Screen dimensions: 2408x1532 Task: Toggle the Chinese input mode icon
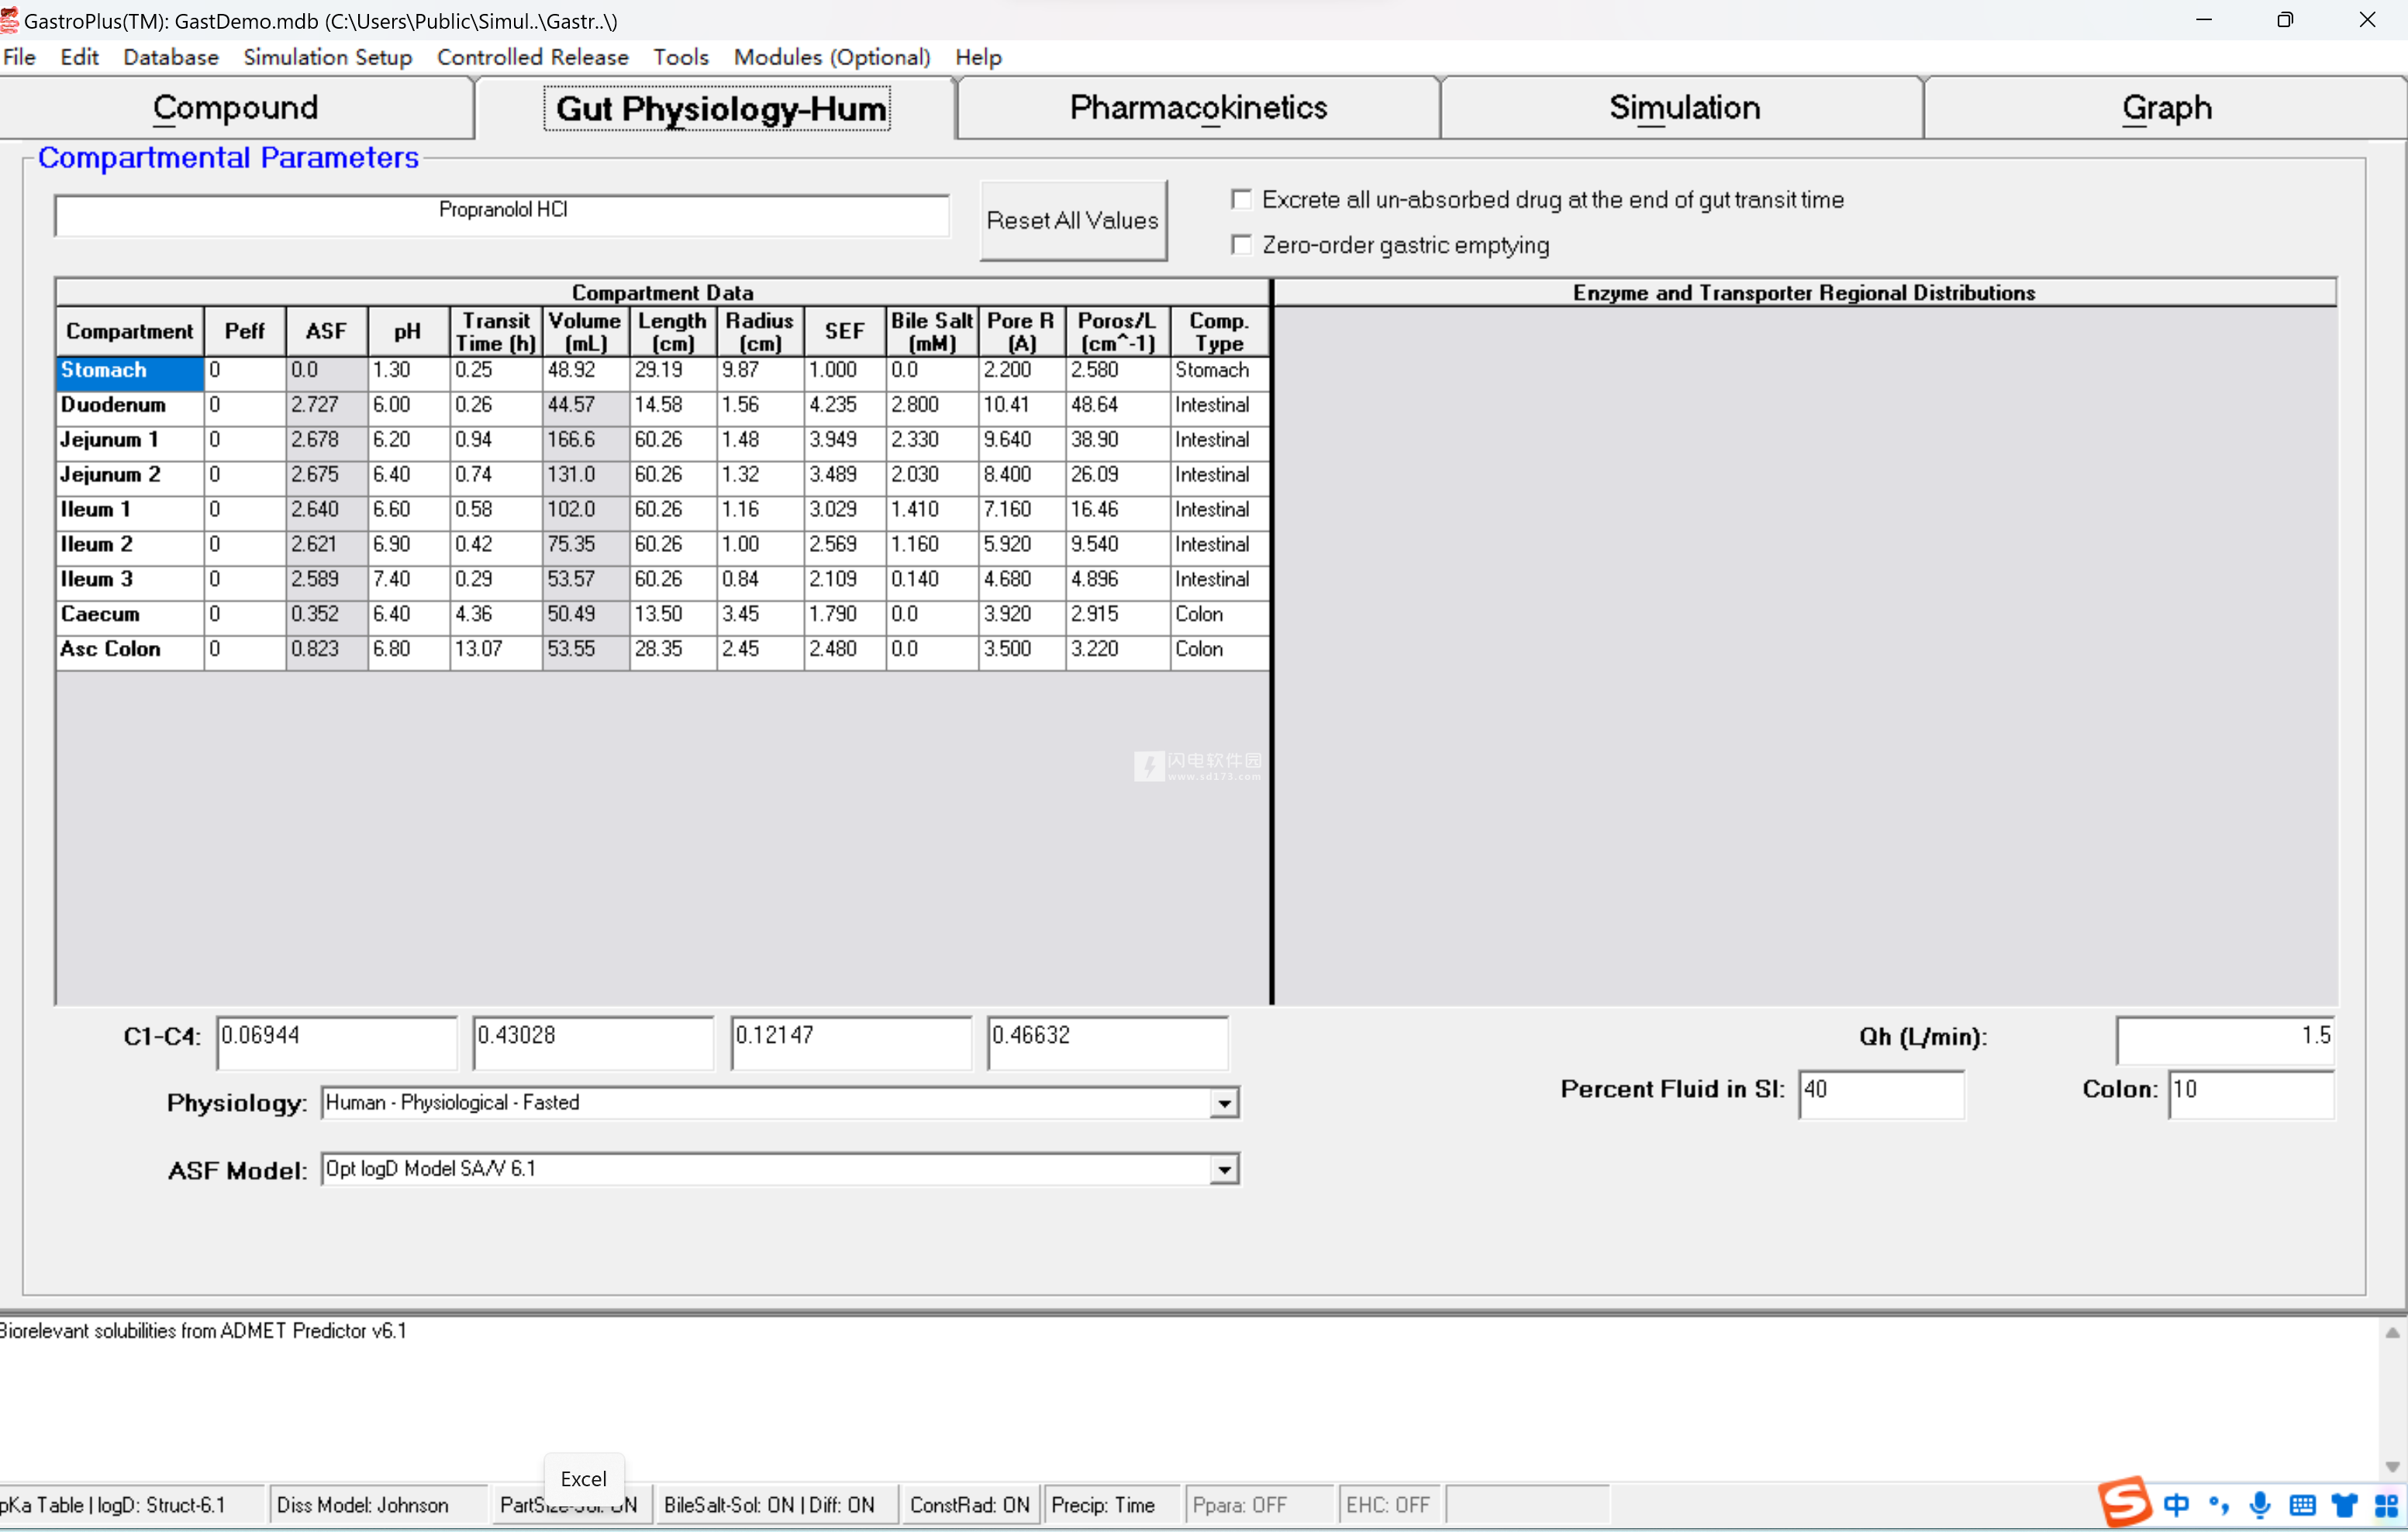click(2176, 1505)
